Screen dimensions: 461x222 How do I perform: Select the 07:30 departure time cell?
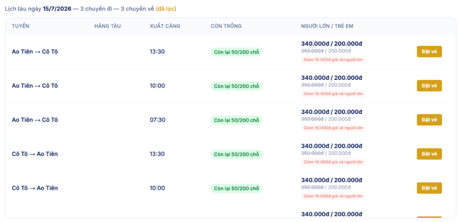(158, 120)
